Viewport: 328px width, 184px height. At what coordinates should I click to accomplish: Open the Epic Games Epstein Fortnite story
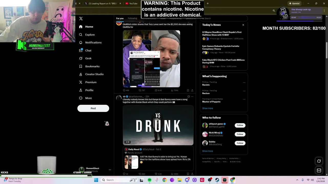point(224,49)
